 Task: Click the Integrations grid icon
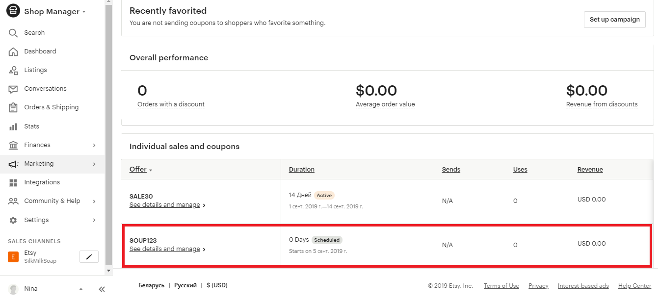[13, 182]
